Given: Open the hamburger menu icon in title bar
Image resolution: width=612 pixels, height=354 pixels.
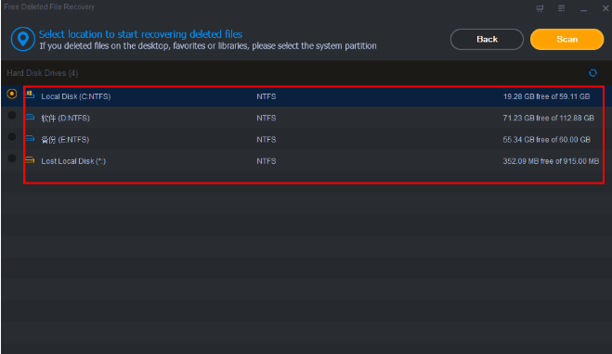Looking at the screenshot, I should click(561, 8).
